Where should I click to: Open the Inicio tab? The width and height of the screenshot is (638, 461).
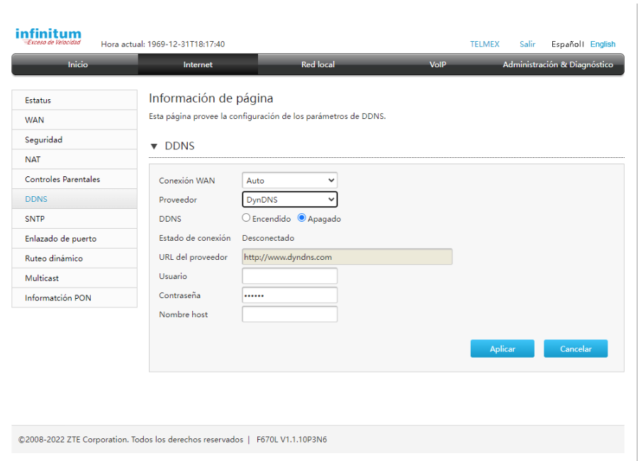click(x=77, y=64)
